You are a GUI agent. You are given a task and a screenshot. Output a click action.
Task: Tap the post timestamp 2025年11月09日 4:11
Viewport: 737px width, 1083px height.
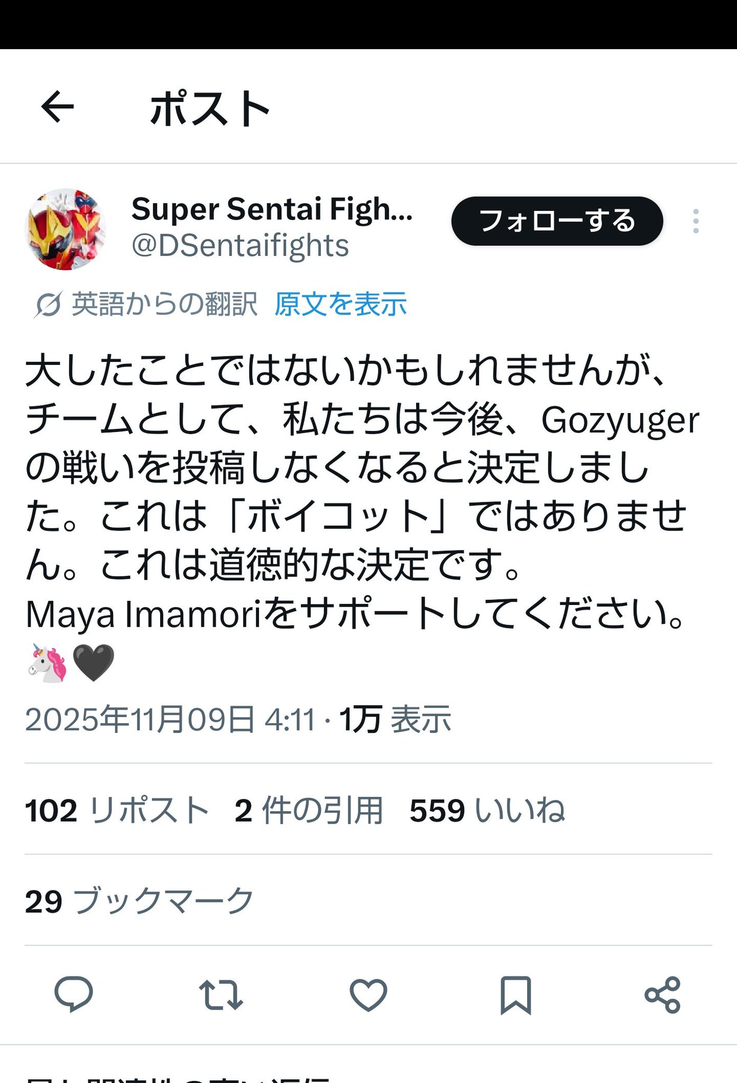(x=170, y=720)
